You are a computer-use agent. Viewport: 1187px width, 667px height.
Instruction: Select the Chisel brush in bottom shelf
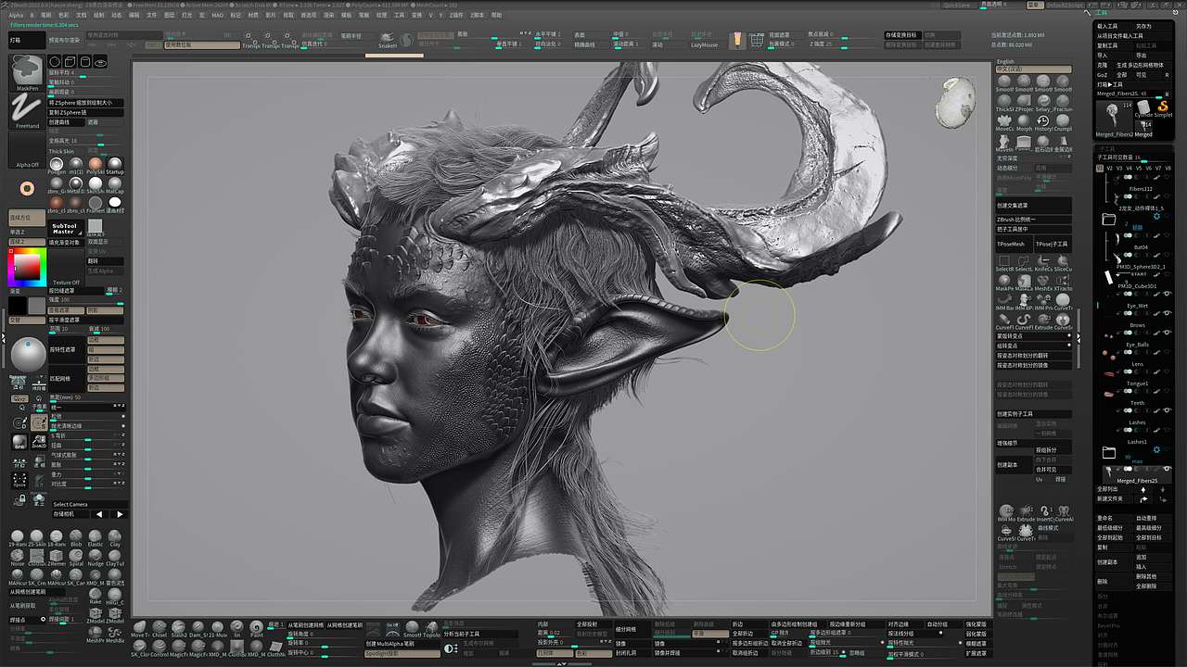tap(160, 629)
